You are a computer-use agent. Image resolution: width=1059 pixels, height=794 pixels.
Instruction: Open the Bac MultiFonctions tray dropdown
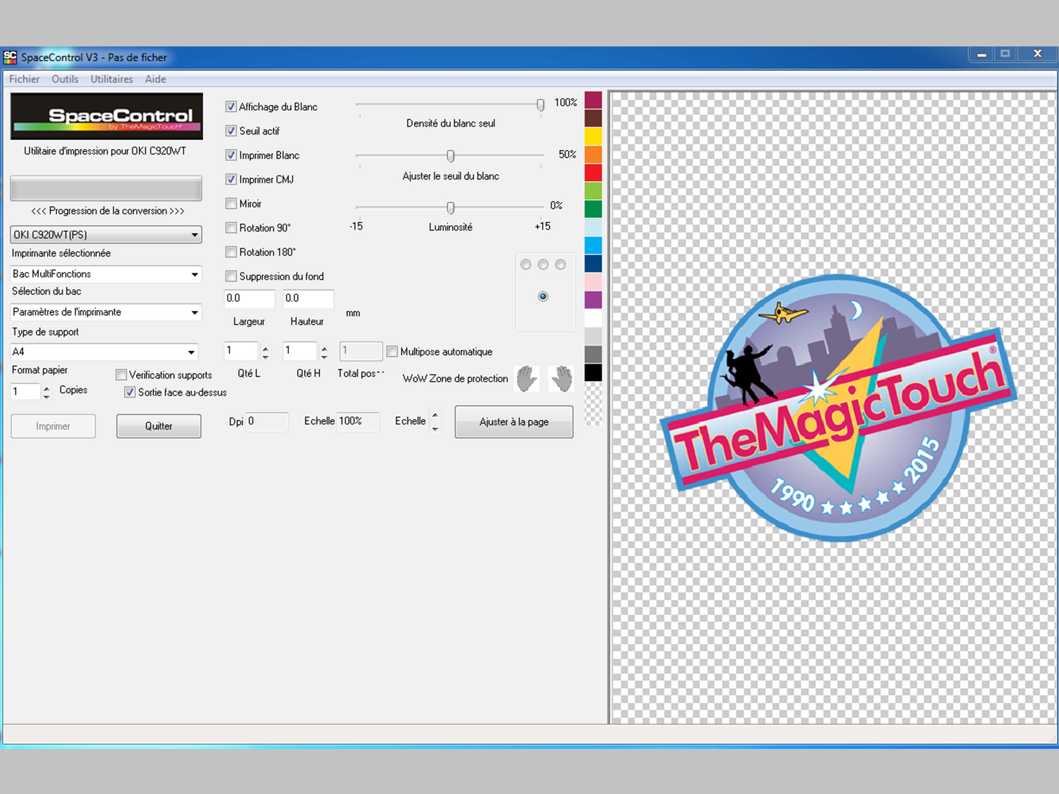(x=106, y=274)
